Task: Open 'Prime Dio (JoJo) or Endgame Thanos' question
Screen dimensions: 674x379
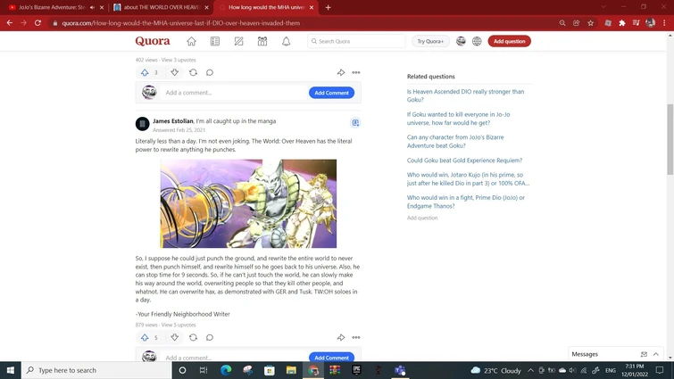Action: 465,202
